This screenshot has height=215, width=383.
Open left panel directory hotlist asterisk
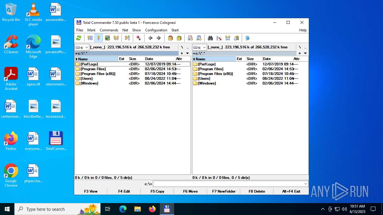click(182, 53)
